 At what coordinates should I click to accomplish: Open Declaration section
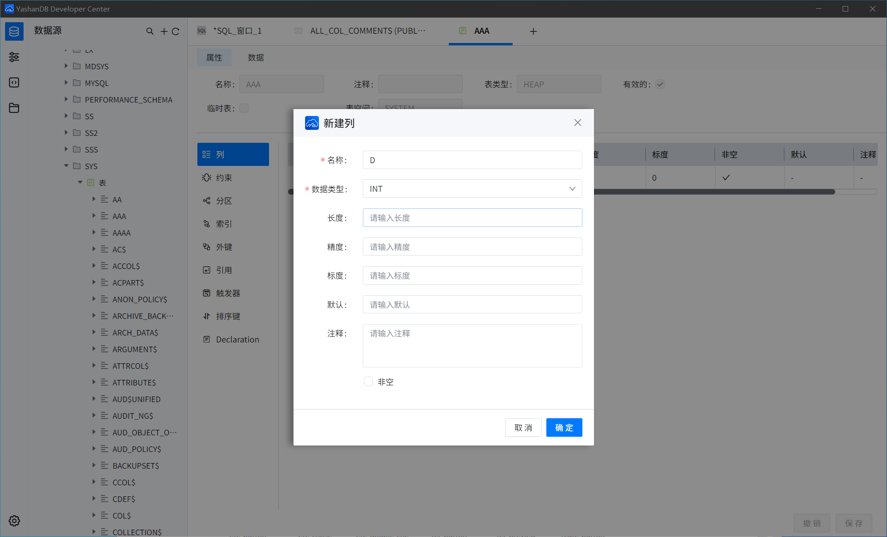(233, 339)
